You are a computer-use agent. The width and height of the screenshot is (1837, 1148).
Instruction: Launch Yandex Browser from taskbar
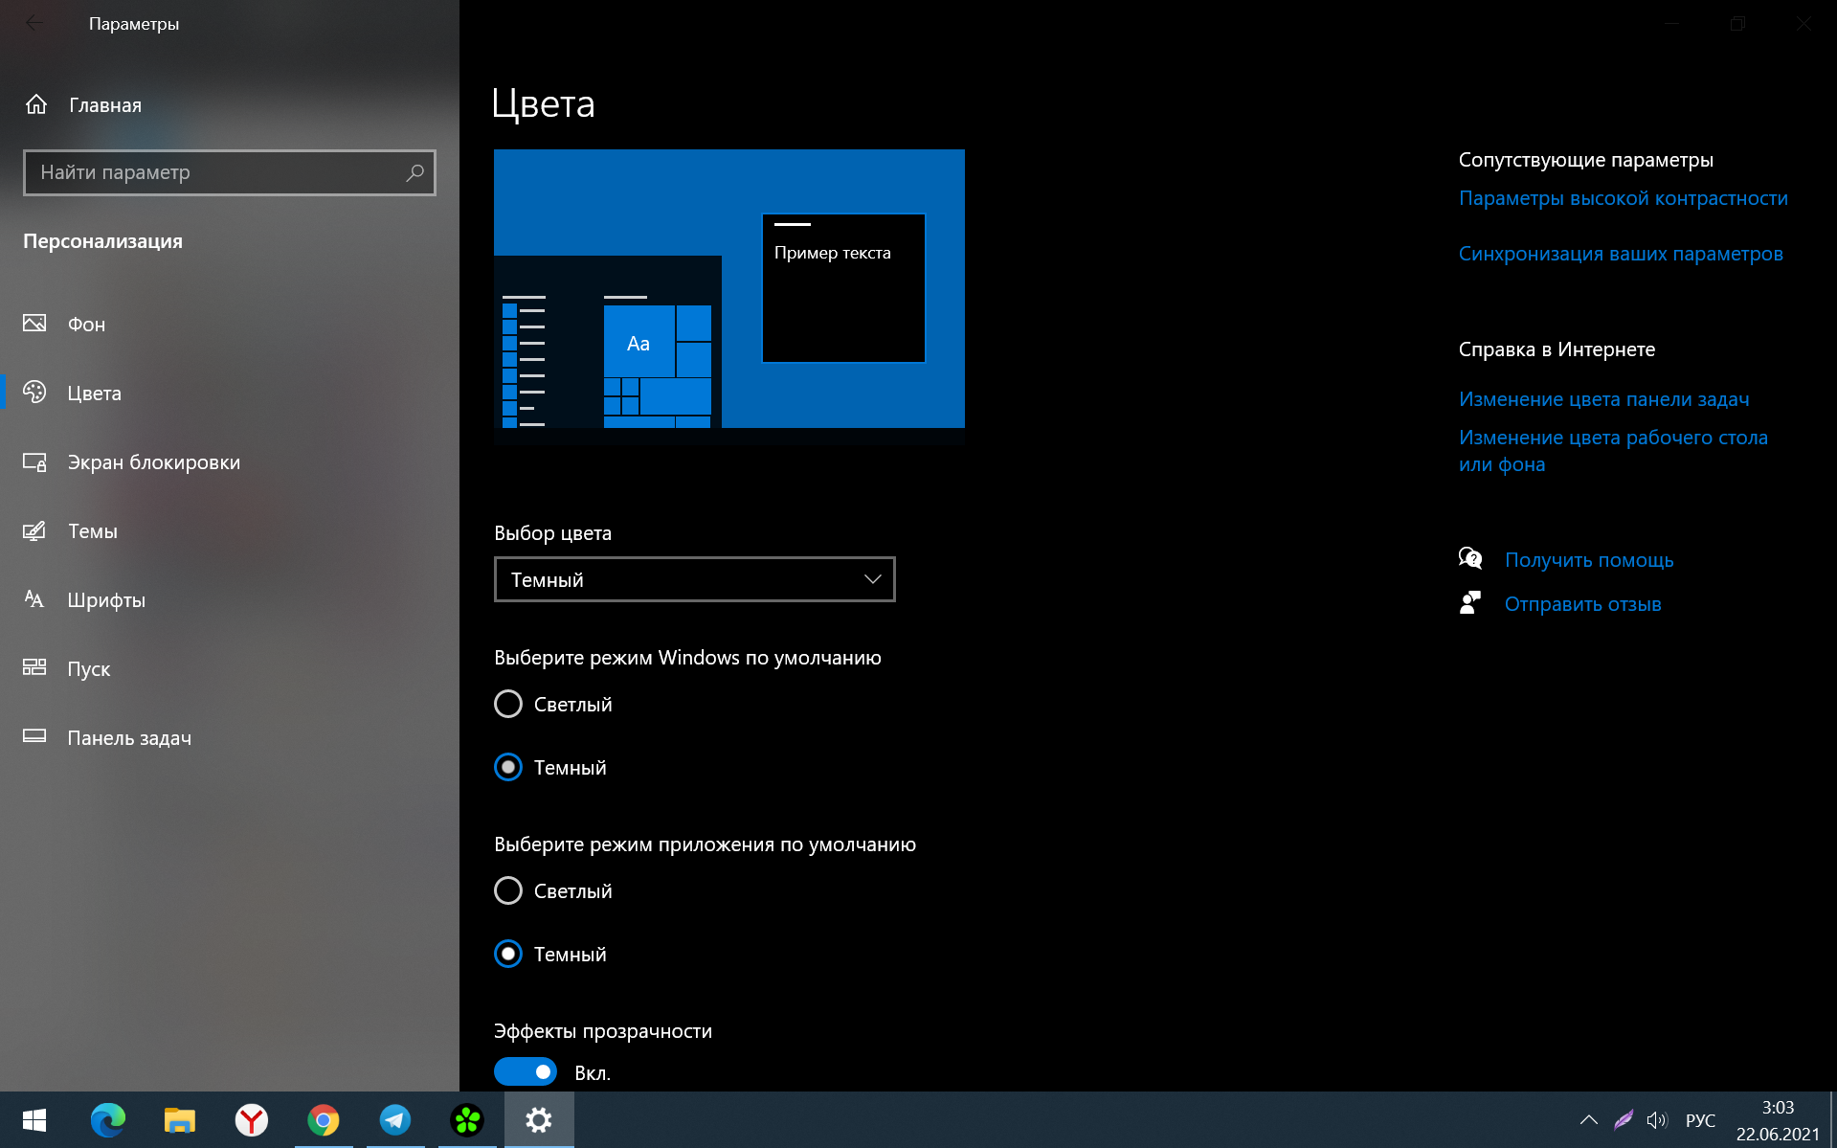(251, 1120)
